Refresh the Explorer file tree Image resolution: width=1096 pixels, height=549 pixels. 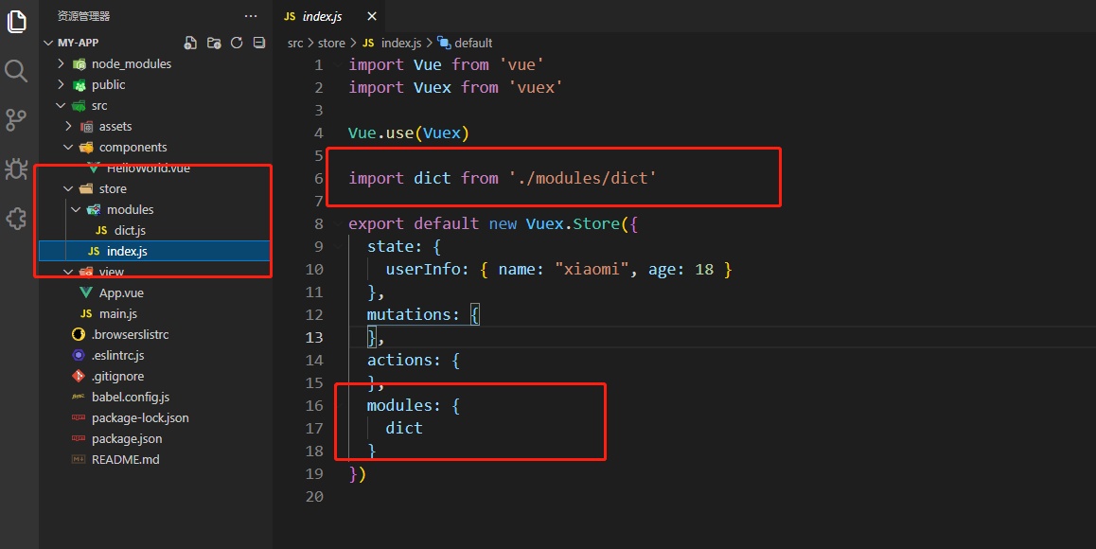pos(236,42)
